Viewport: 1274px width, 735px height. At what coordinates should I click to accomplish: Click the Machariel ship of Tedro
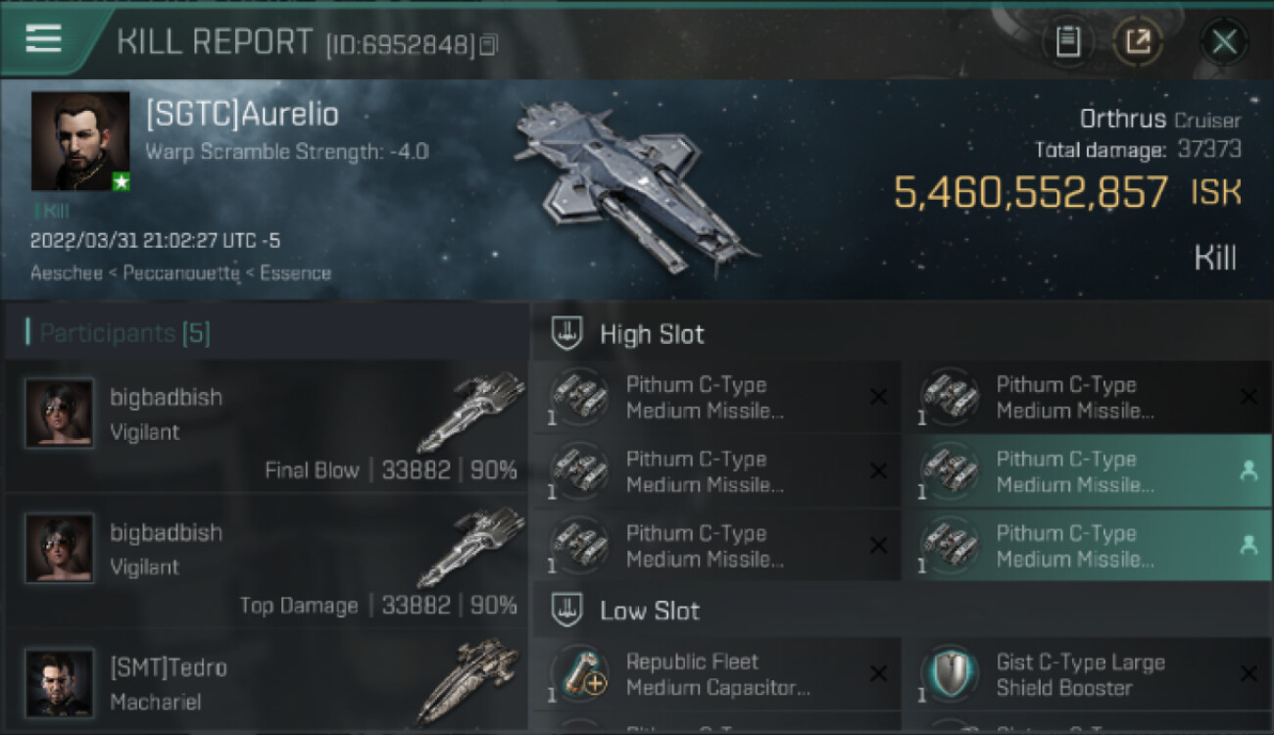[468, 682]
